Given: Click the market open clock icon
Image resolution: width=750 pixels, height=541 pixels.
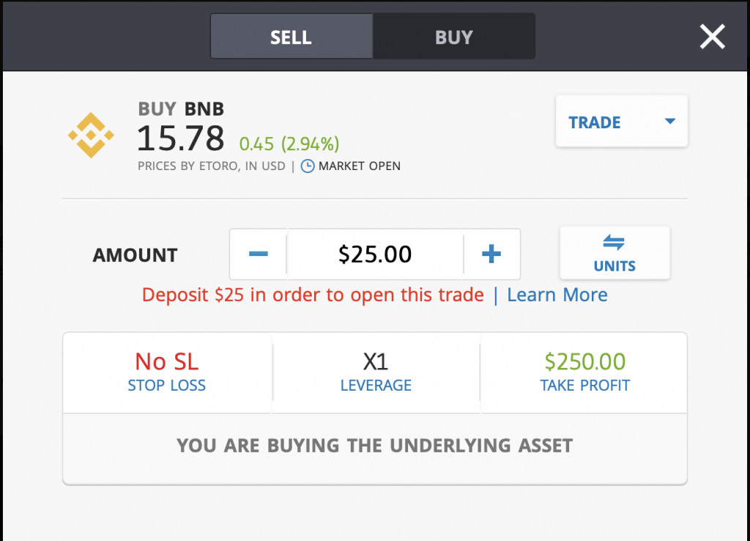Looking at the screenshot, I should [308, 166].
